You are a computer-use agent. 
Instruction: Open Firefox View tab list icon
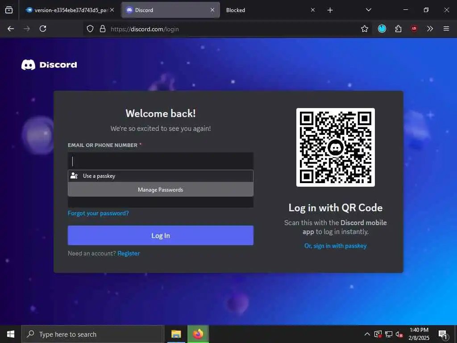[9, 10]
